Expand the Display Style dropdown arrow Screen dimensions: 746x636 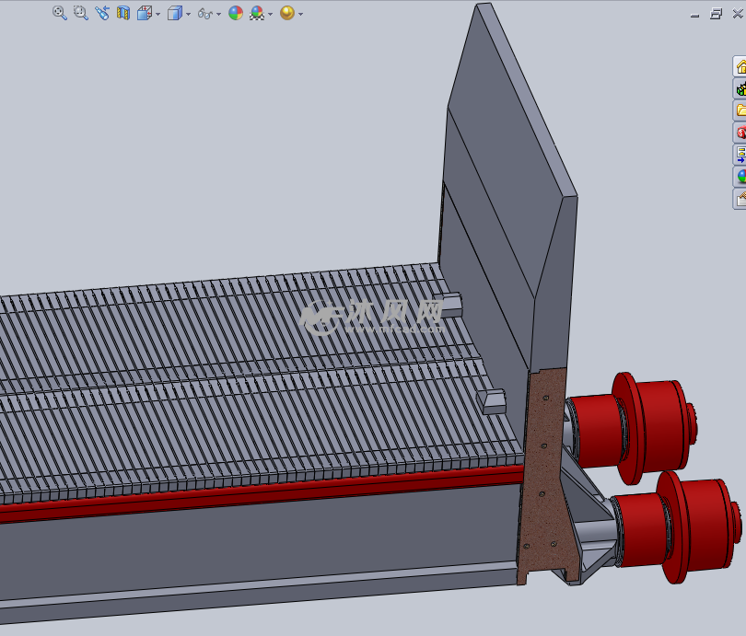(x=189, y=14)
